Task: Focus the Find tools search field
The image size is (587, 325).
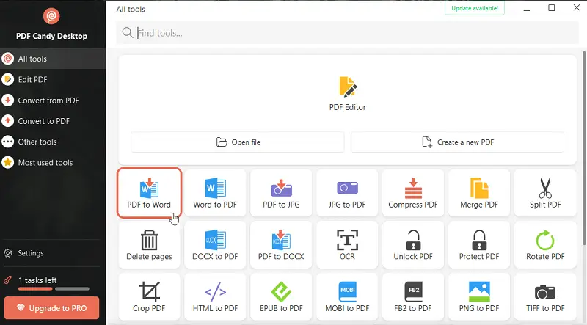Action: click(347, 33)
